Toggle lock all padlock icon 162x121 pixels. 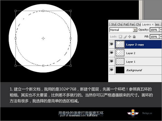tap(134, 37)
